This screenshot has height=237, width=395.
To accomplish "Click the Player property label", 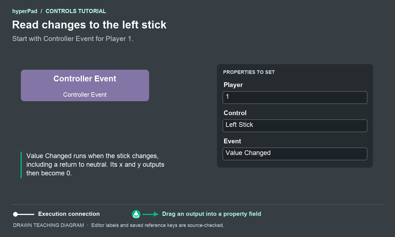I will coord(233,85).
